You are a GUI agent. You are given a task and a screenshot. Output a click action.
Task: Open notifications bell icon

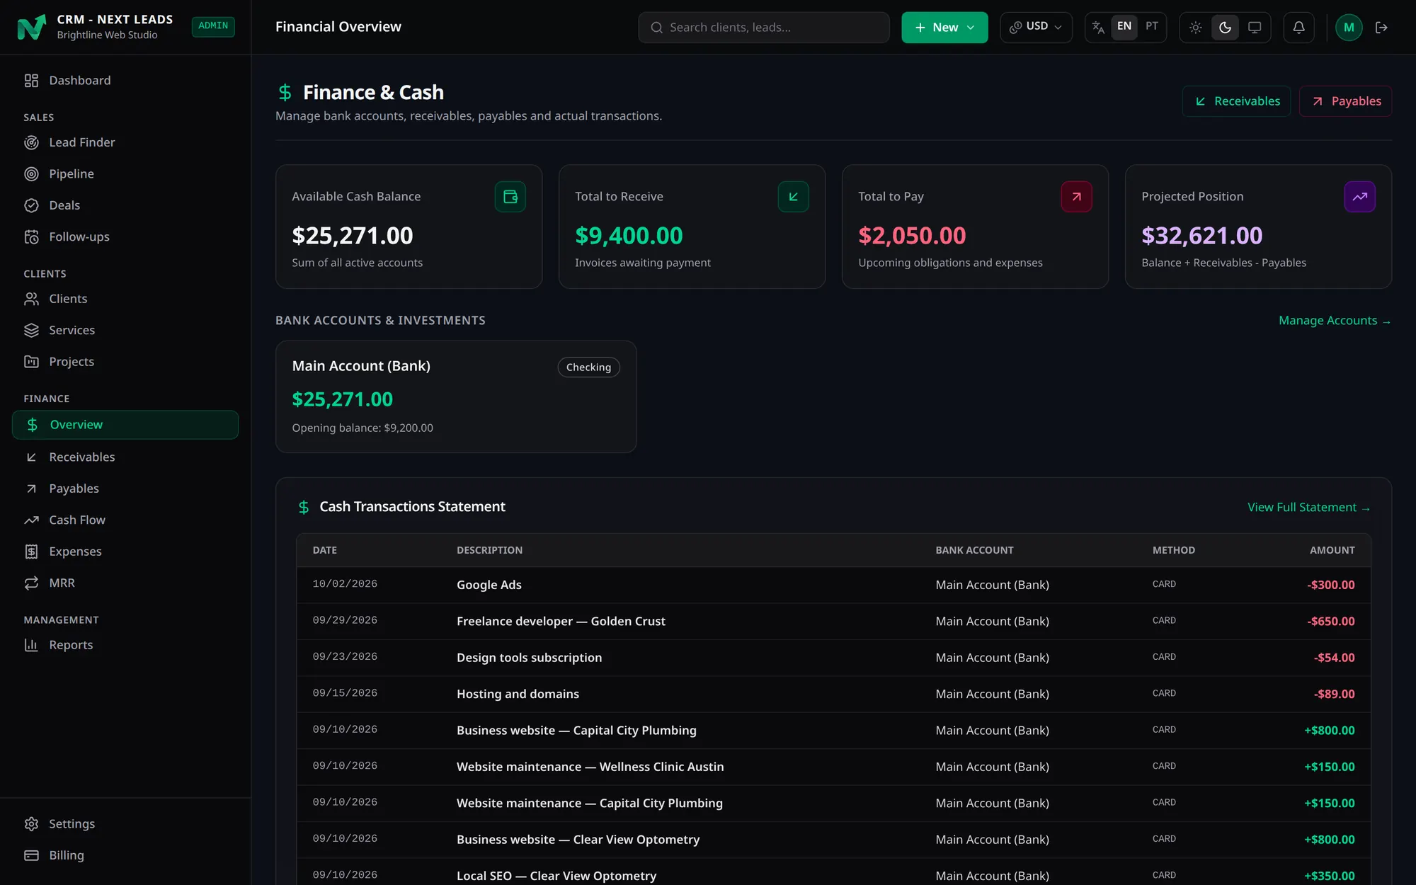click(1298, 28)
